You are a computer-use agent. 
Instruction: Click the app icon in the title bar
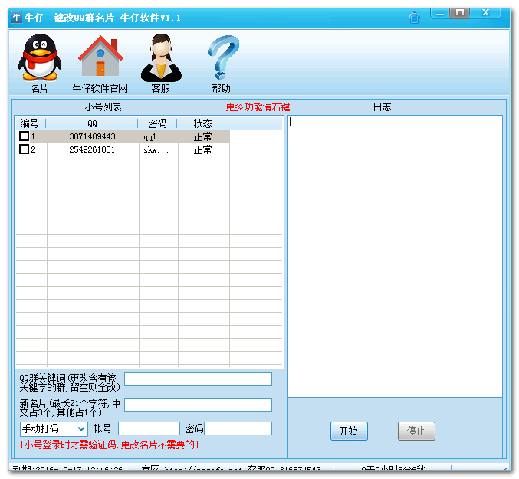coord(16,17)
